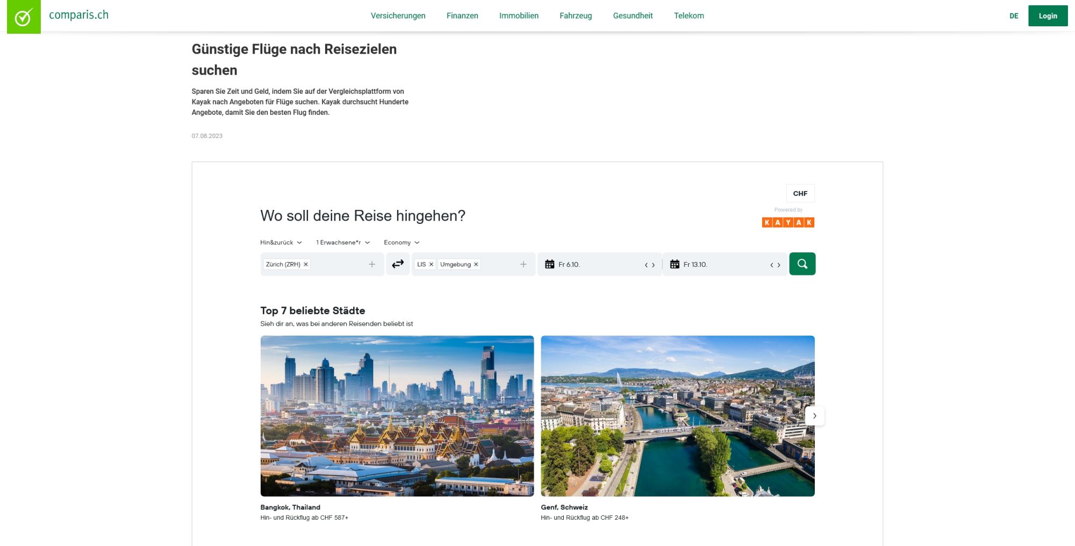Click the date text 07.08.2023
This screenshot has height=546, width=1075.
pos(207,136)
